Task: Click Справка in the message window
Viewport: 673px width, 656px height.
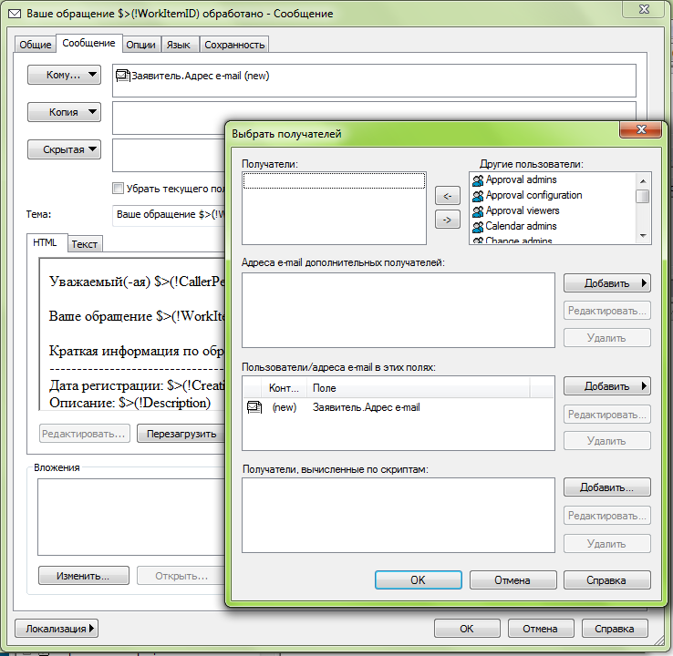Action: click(615, 629)
